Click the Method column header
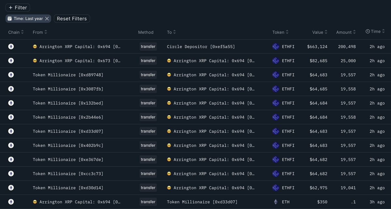The height and width of the screenshot is (209, 391). pyautogui.click(x=146, y=32)
